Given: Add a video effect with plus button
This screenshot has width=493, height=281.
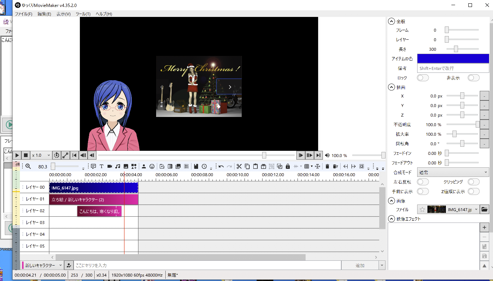Looking at the screenshot, I should coord(485,228).
